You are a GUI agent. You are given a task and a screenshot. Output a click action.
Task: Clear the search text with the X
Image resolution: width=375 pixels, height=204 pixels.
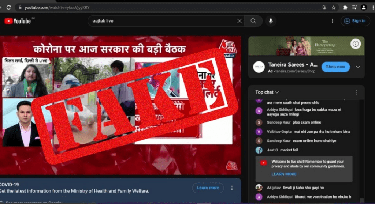tap(240, 21)
